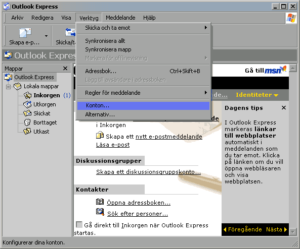The width and height of the screenshot is (300, 249).
Task: Select the Utkorgen folder label
Action: click(45, 104)
